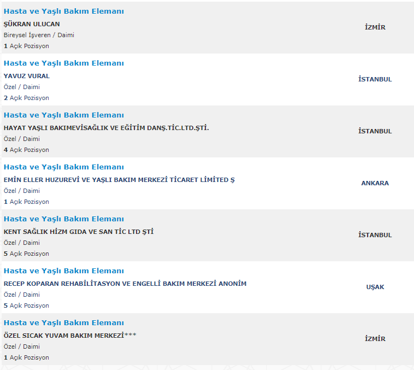Open the job title link above EMİN ELLER HUZUREVİ
The image size is (414, 370).
pyautogui.click(x=63, y=167)
